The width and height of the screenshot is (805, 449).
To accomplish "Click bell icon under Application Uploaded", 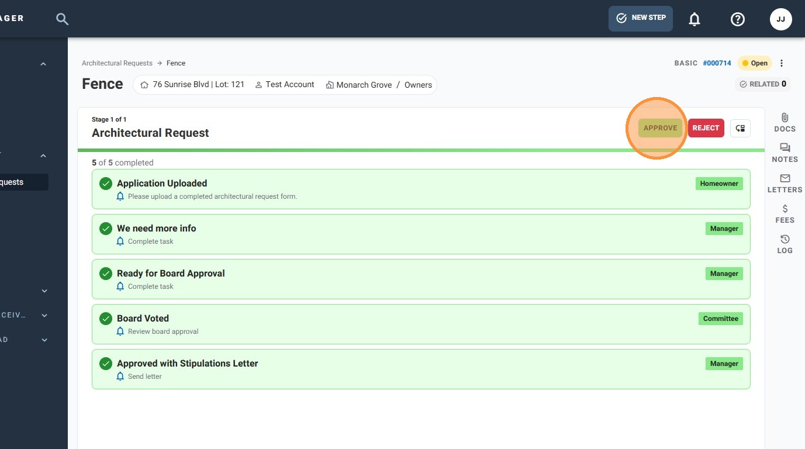I will click(x=120, y=196).
